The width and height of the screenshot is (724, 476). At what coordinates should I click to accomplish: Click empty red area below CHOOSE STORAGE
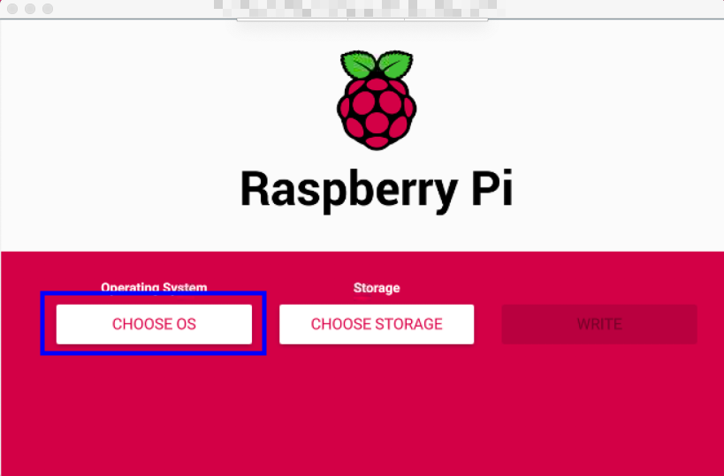click(x=377, y=411)
